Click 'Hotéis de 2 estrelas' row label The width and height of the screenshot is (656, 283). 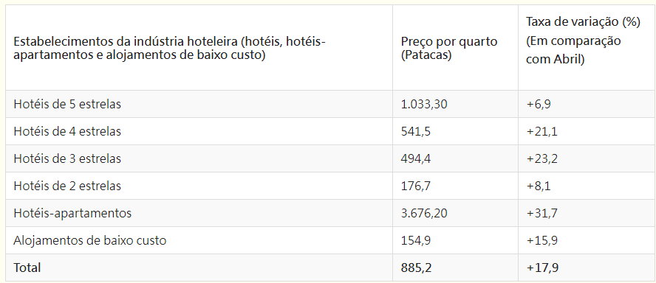tap(67, 186)
